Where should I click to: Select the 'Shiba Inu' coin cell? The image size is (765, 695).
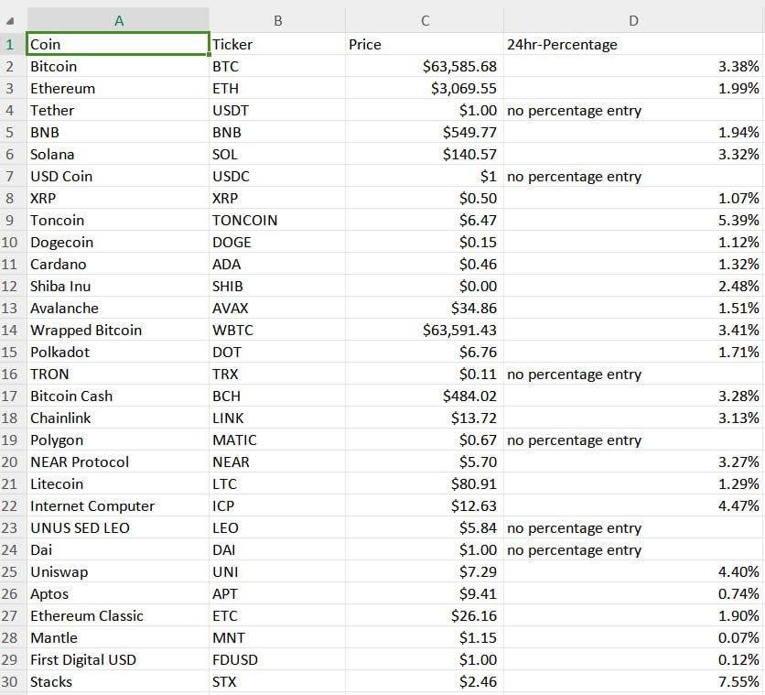(x=118, y=286)
